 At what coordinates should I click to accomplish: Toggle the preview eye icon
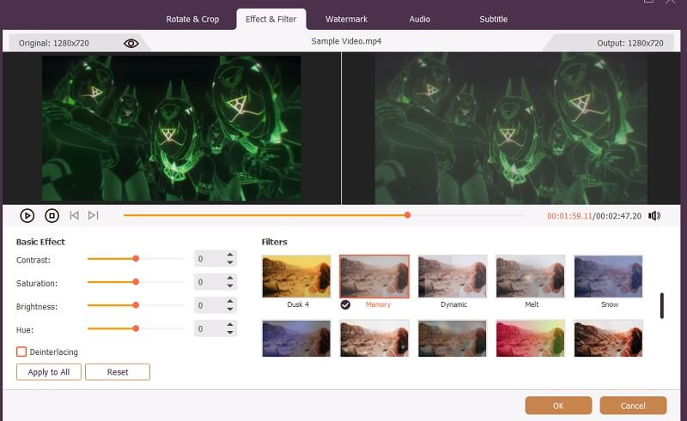pos(131,43)
